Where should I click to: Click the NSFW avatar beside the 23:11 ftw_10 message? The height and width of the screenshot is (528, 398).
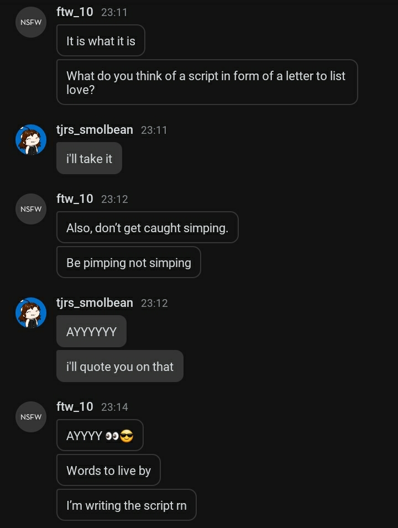click(x=31, y=23)
